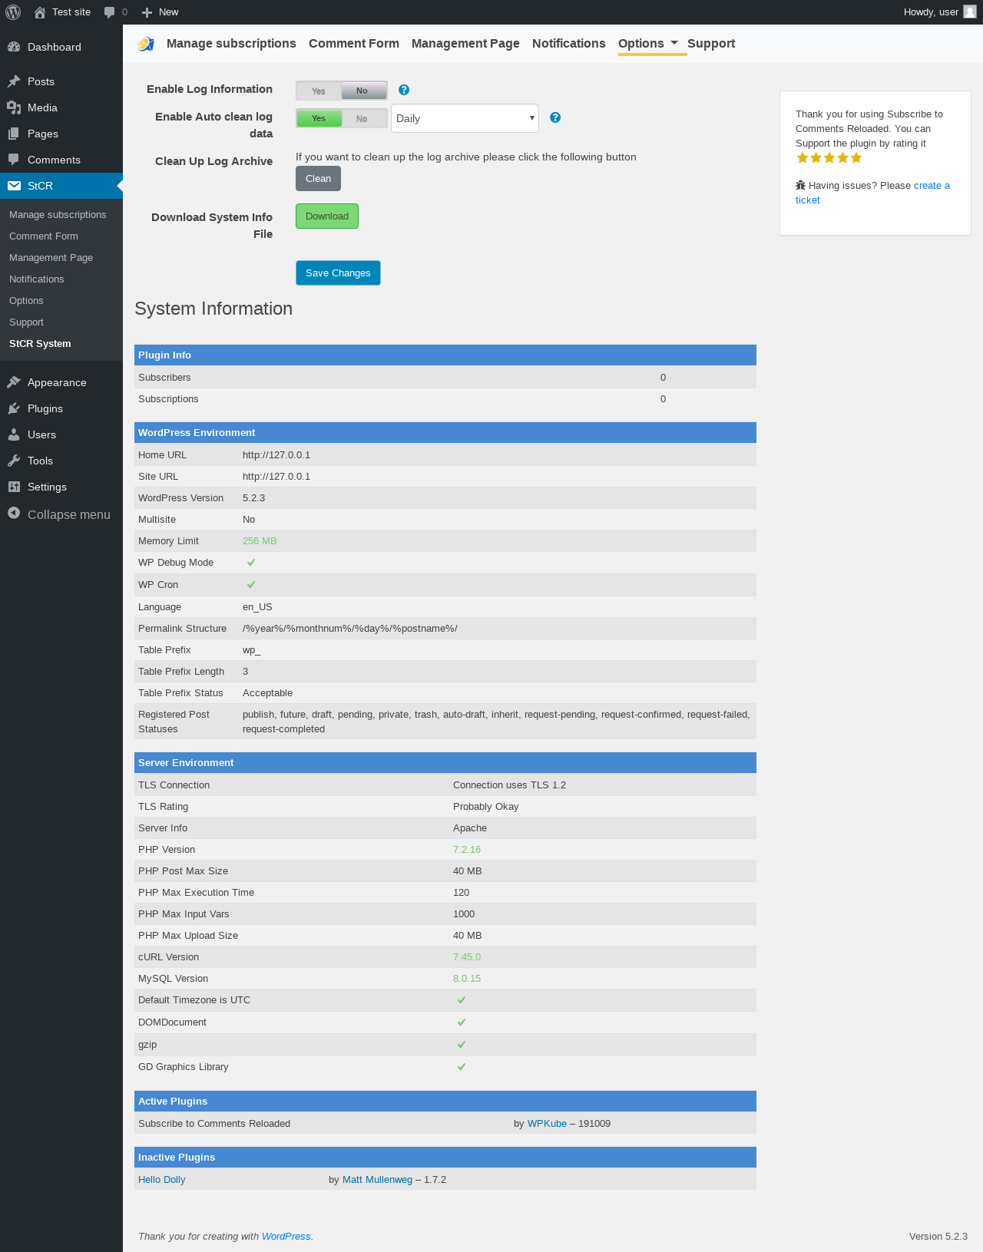This screenshot has width=983, height=1252.
Task: Click the WordPress logo icon
Action: (x=13, y=12)
